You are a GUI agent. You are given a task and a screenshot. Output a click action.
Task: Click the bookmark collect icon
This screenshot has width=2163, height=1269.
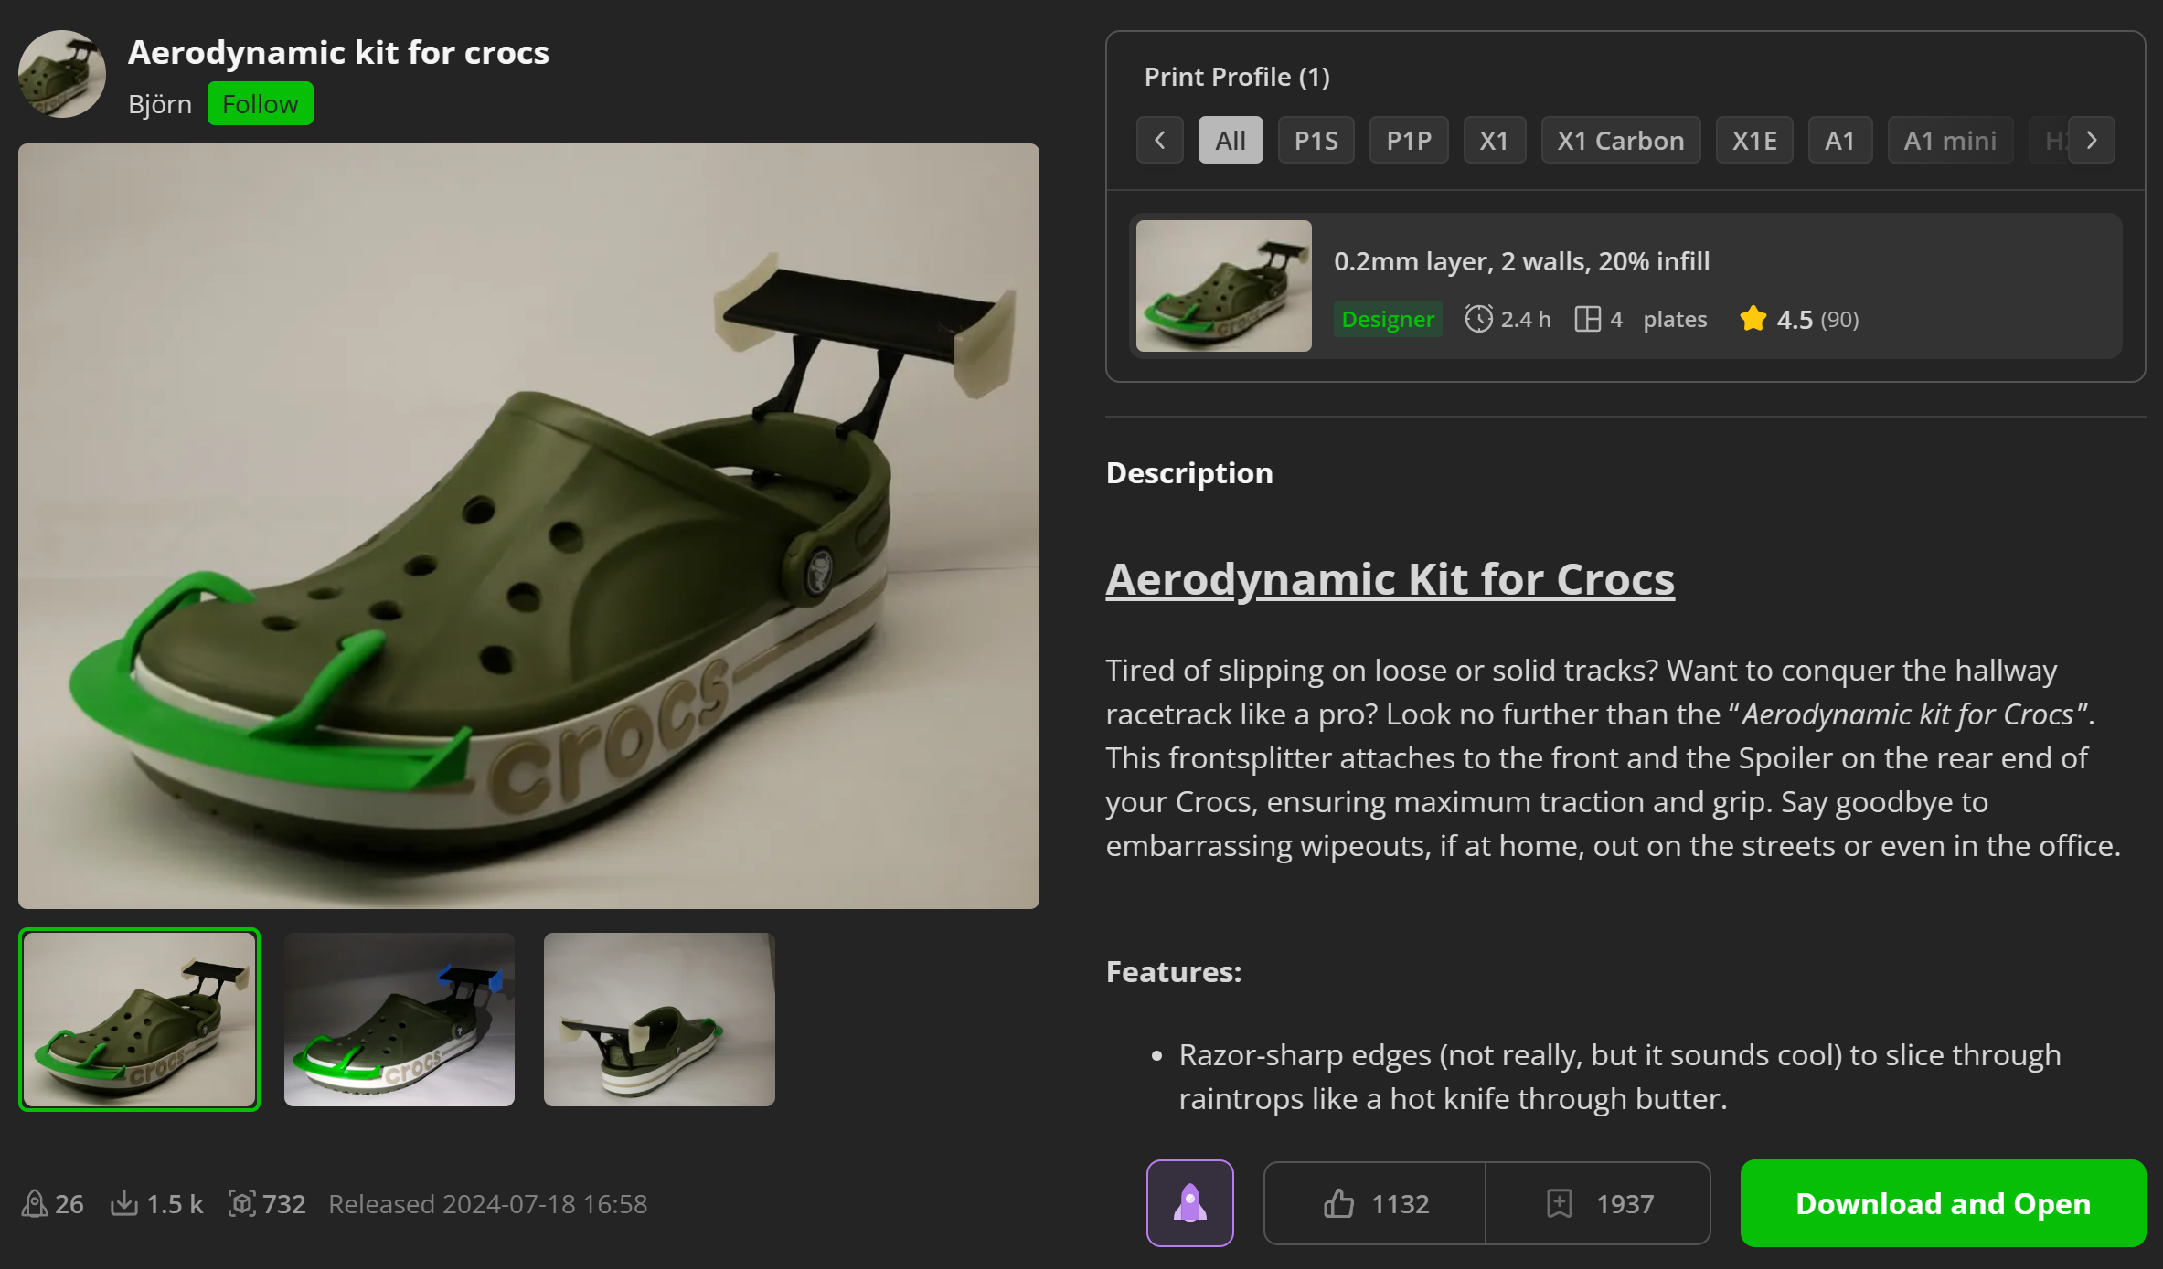[x=1559, y=1203]
